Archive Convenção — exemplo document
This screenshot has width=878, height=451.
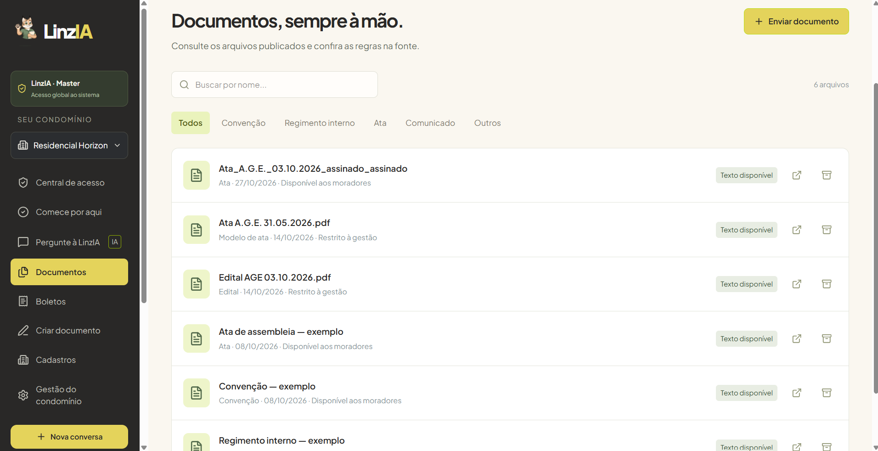click(x=827, y=393)
